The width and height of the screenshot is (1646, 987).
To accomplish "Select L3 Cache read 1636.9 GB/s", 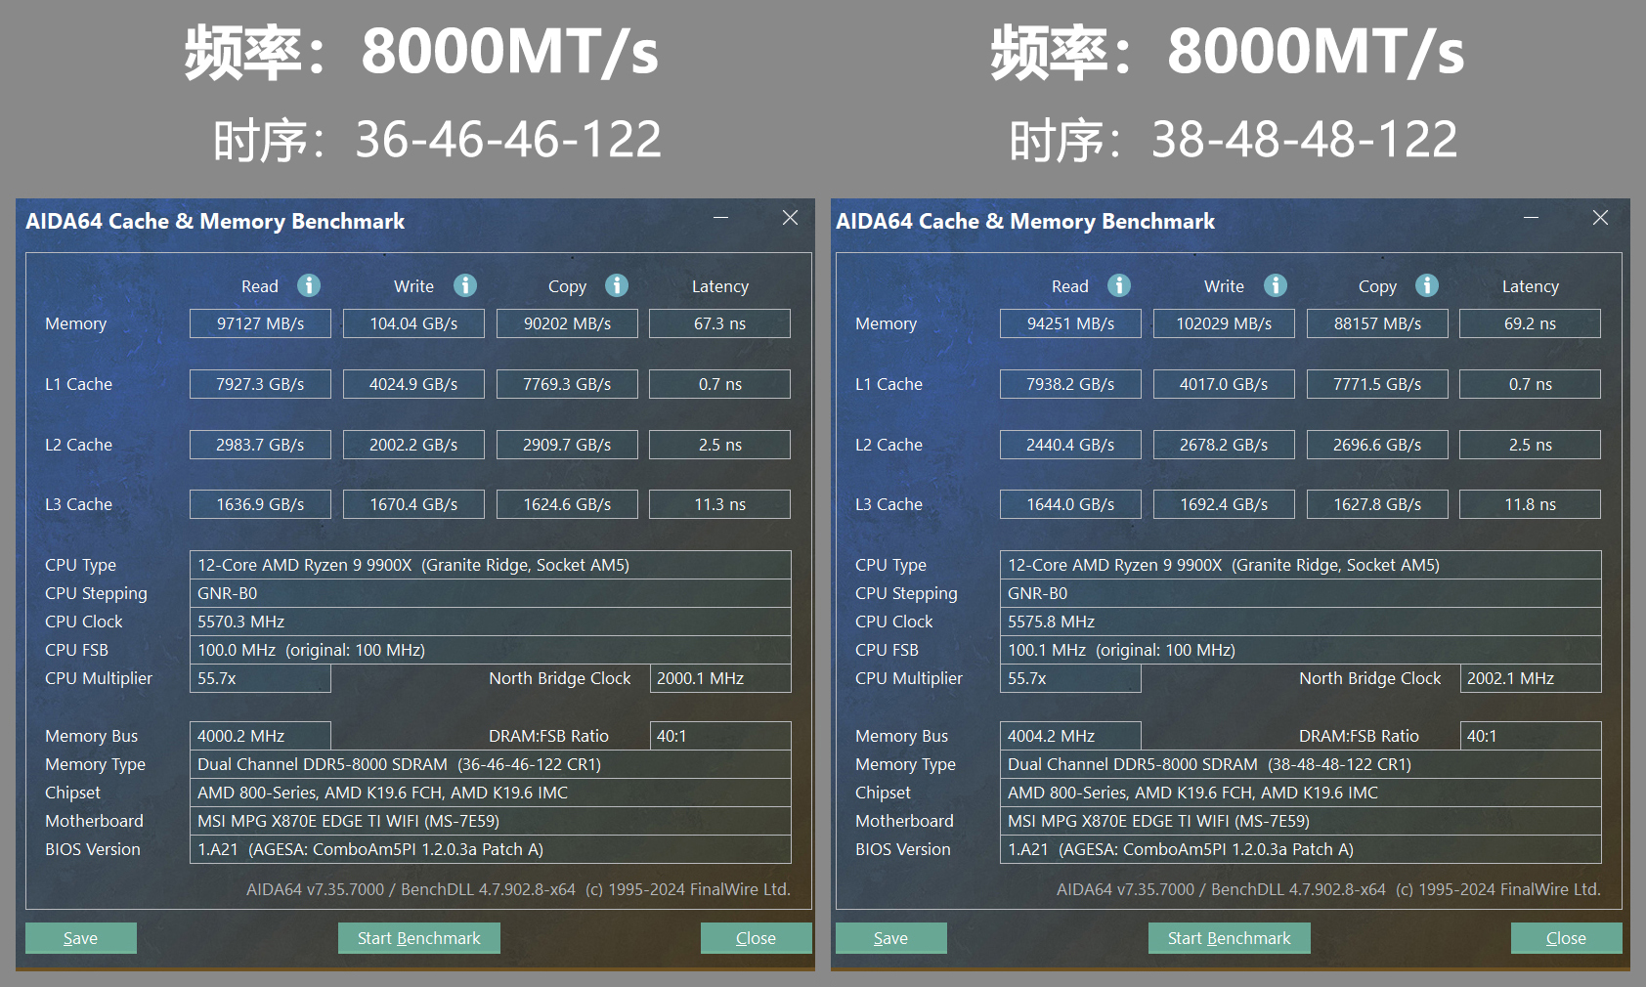I will (260, 504).
